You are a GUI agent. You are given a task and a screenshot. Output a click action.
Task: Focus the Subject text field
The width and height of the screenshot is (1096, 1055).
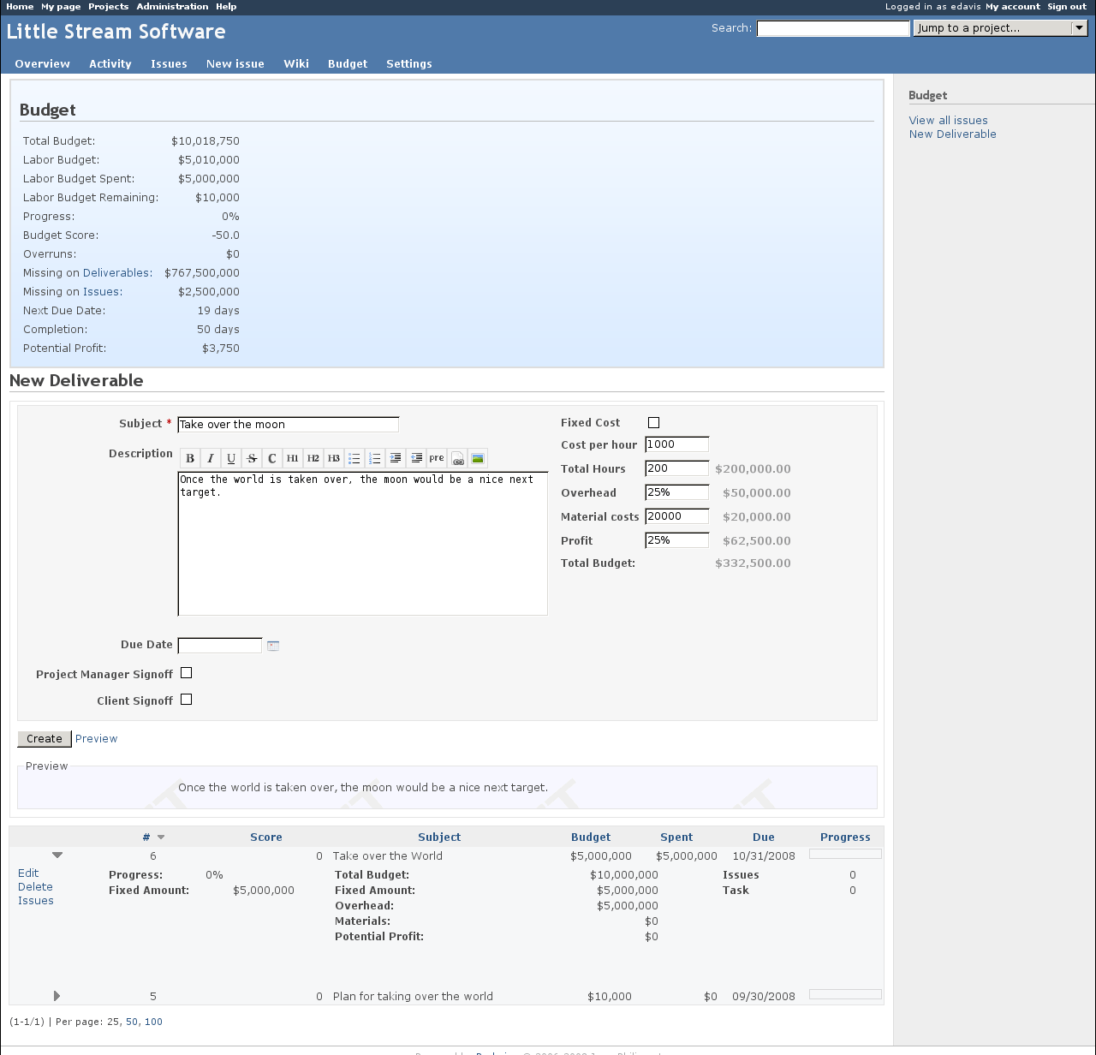(289, 425)
